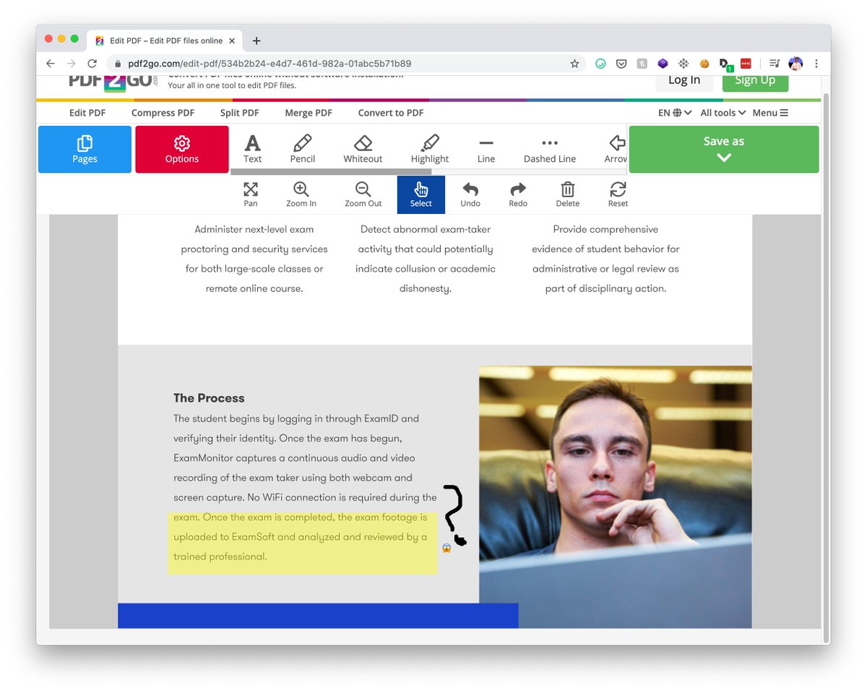Activate the Select tool
The image size is (867, 693).
point(421,194)
